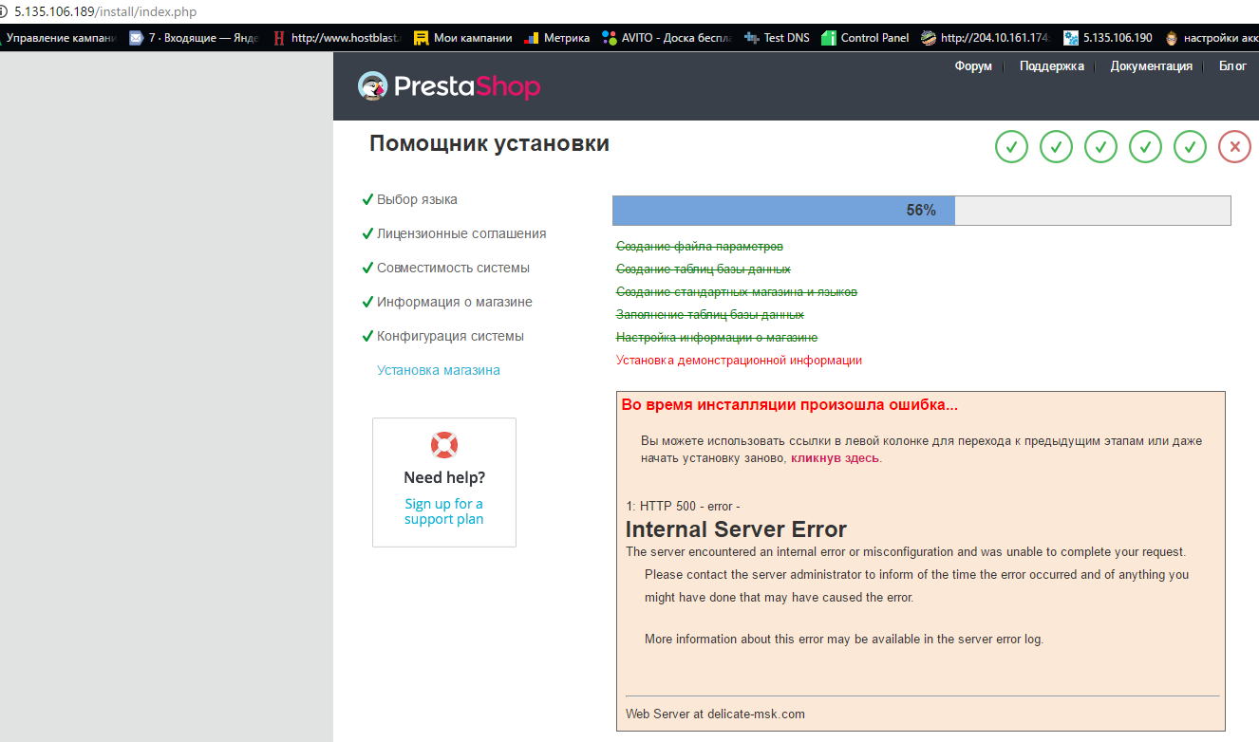Open the Управление кампани bookmark

(x=59, y=38)
